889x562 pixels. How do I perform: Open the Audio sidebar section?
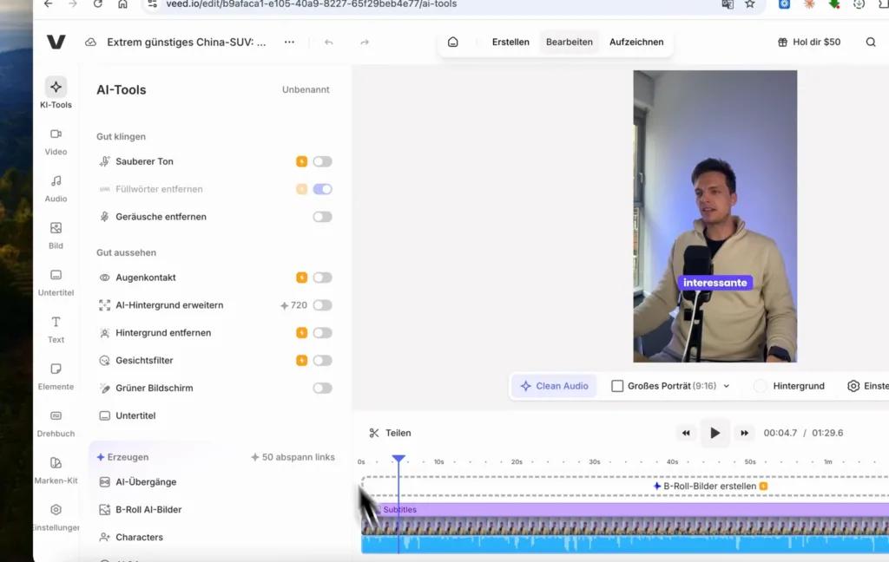[56, 189]
